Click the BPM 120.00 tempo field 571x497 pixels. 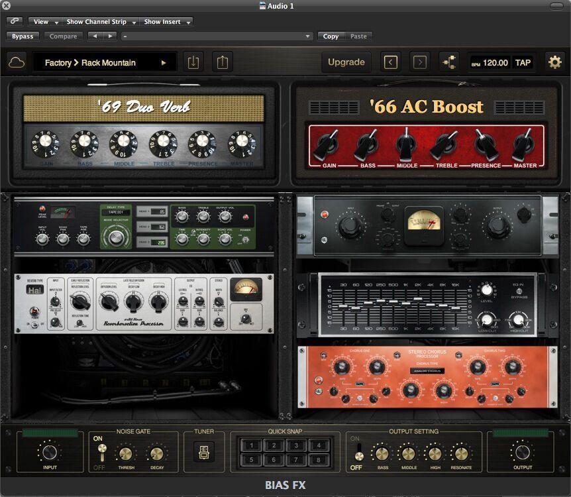(491, 63)
